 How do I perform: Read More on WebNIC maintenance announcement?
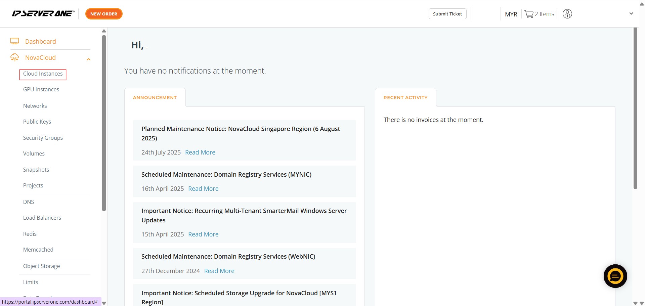click(219, 271)
